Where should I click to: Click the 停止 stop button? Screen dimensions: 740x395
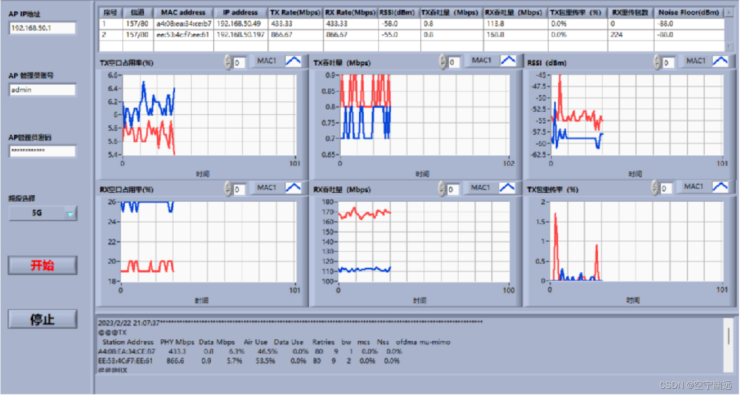[43, 319]
